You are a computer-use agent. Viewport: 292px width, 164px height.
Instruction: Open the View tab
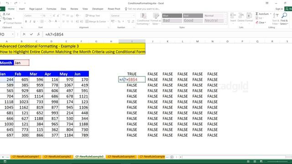click(x=85, y=9)
